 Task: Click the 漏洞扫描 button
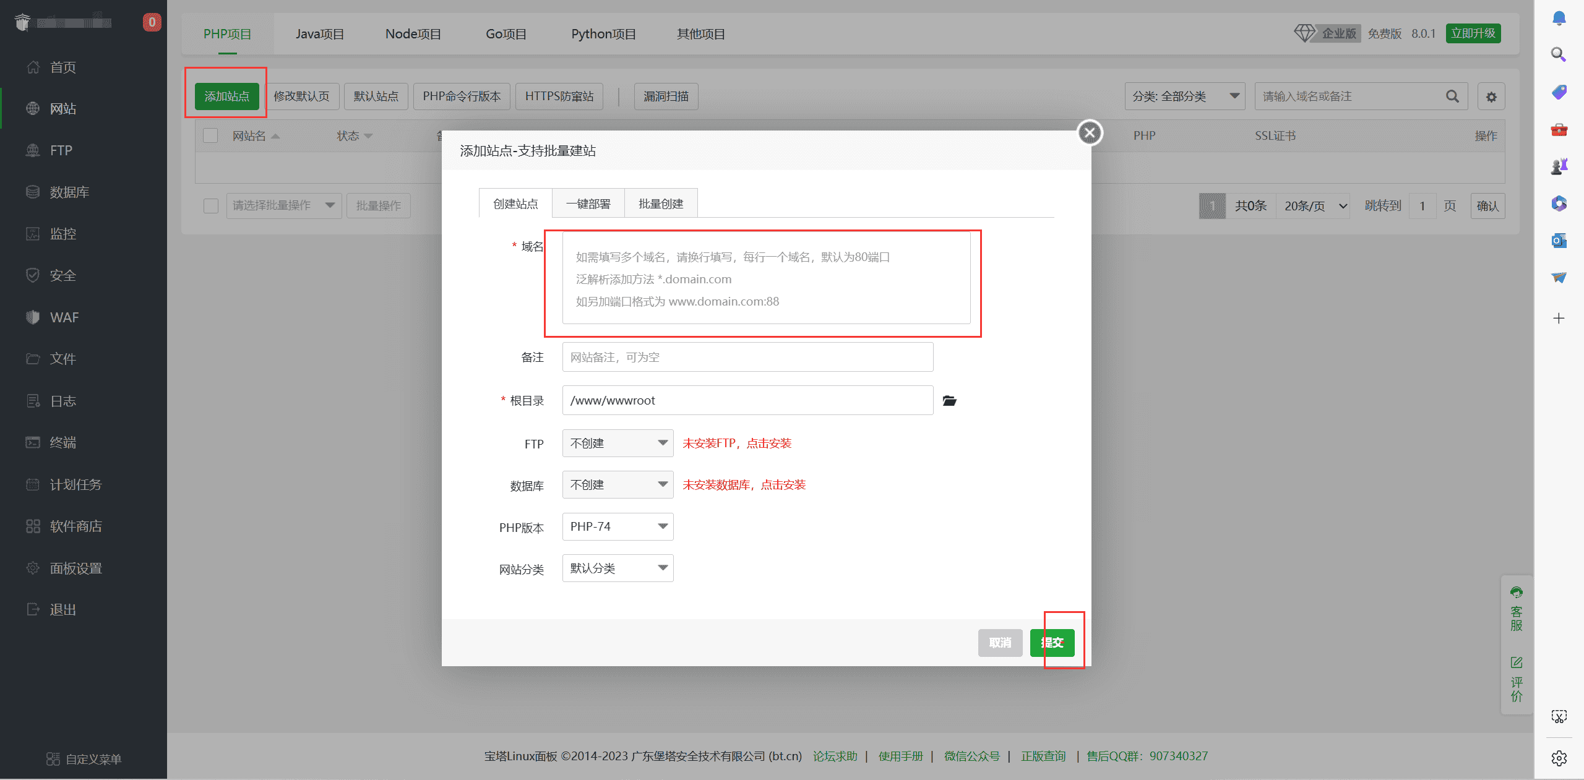(666, 96)
